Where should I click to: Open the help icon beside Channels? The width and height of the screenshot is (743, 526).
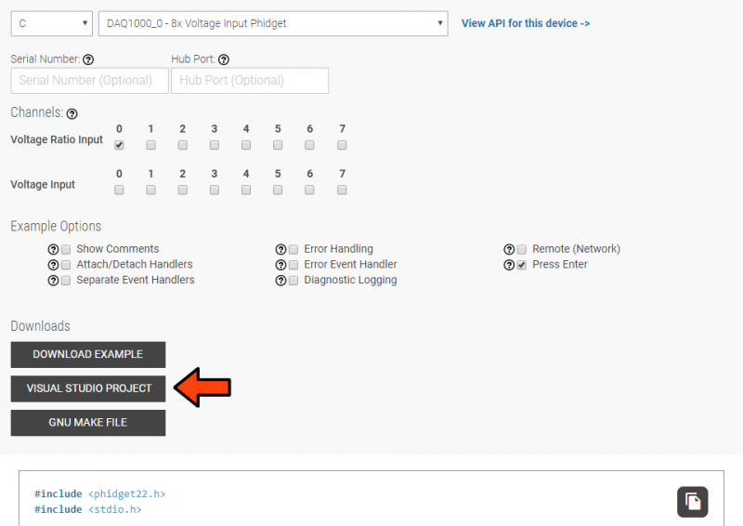(x=72, y=113)
